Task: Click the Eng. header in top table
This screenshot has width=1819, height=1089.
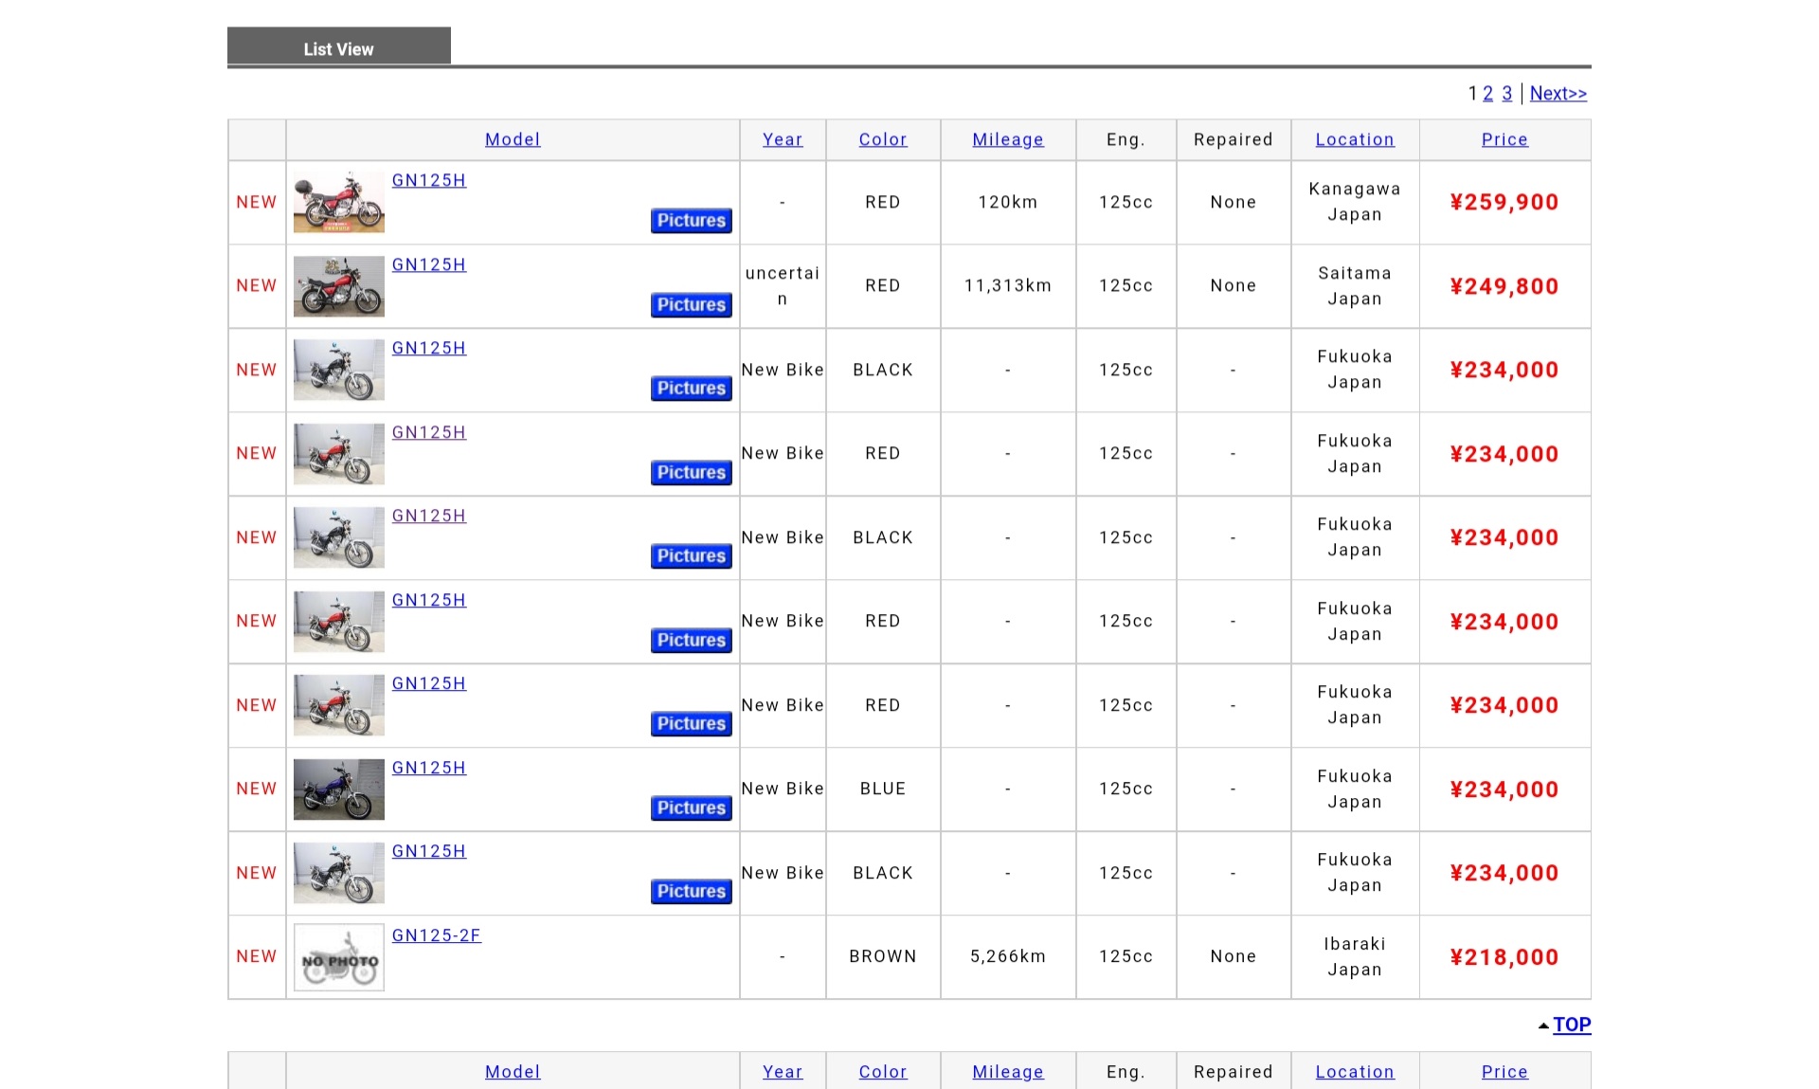Action: 1126,139
